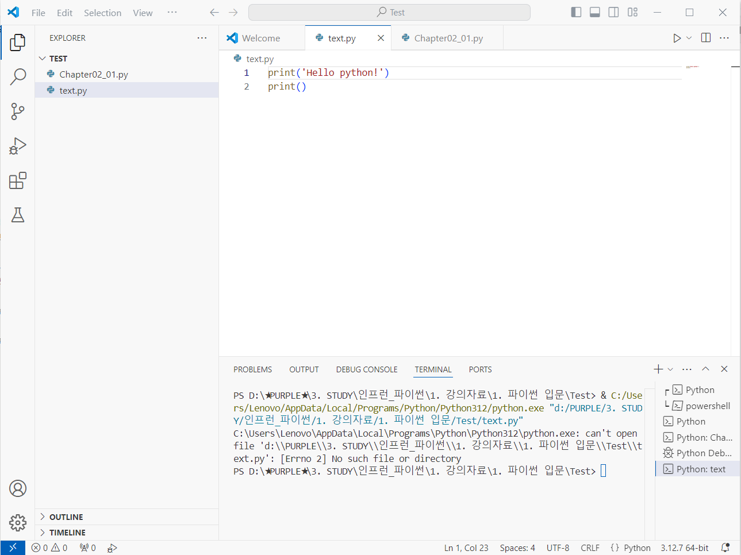Image resolution: width=741 pixels, height=555 pixels.
Task: Open the Testing flask view
Action: [18, 215]
